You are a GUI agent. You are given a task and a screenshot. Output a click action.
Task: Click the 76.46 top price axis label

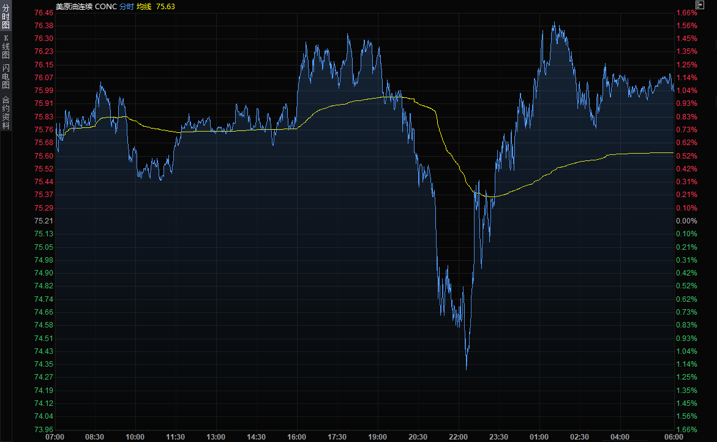point(43,12)
